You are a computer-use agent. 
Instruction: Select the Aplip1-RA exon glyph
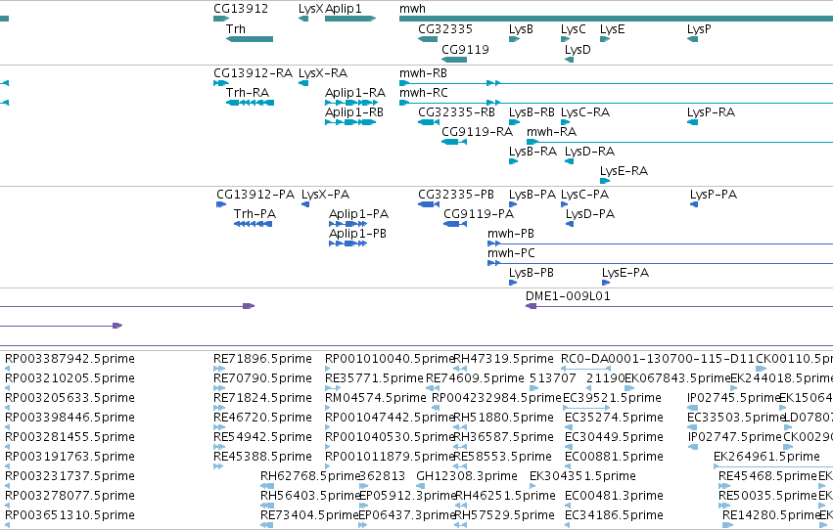coord(351,103)
